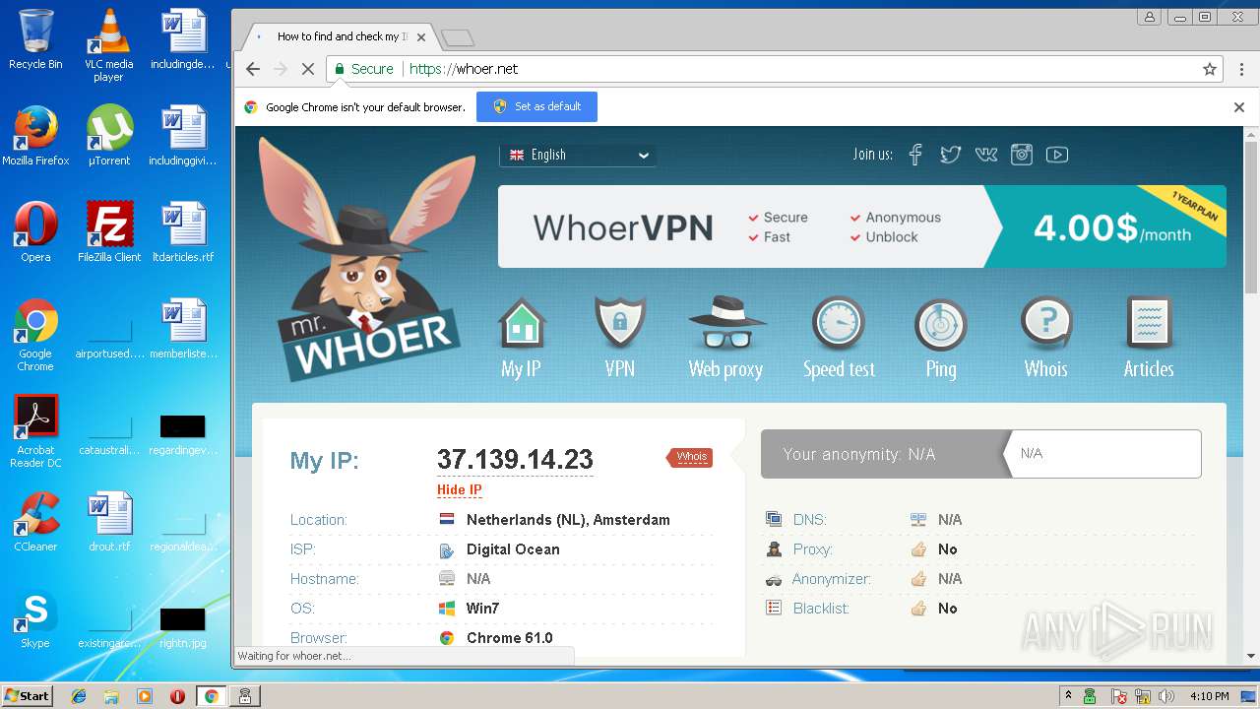
Task: Click the red Whois tag button
Action: click(689, 457)
